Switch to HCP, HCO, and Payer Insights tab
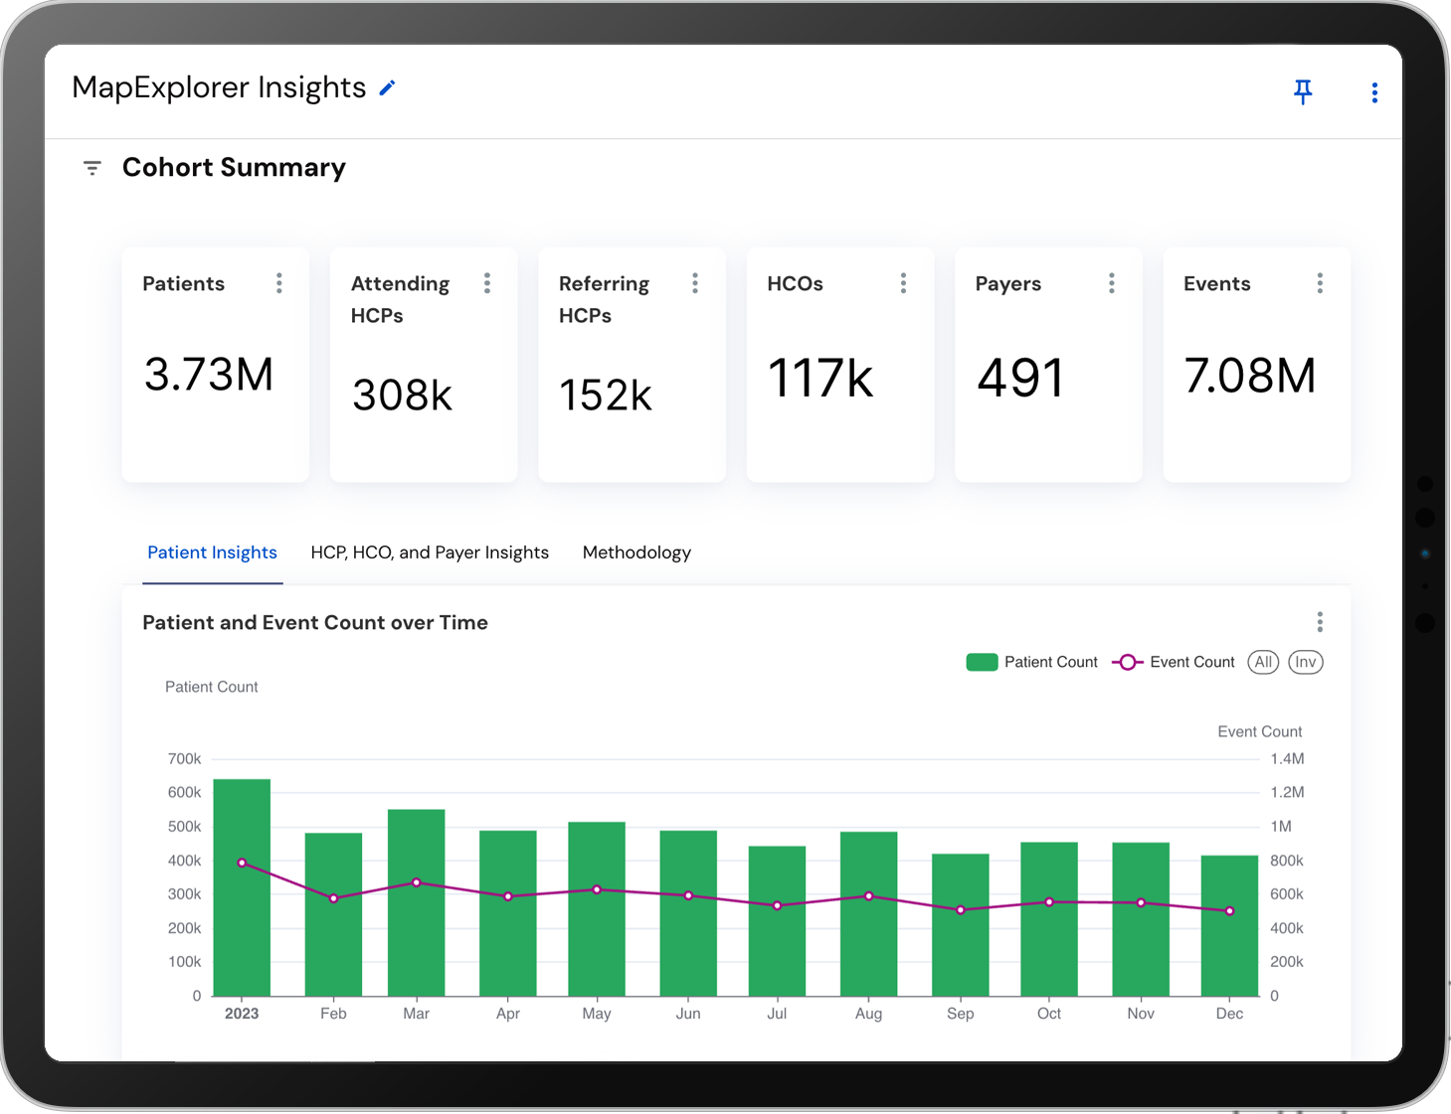This screenshot has height=1114, width=1451. [x=430, y=553]
